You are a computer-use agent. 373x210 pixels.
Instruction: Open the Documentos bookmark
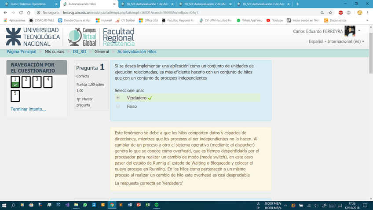tap(336, 21)
